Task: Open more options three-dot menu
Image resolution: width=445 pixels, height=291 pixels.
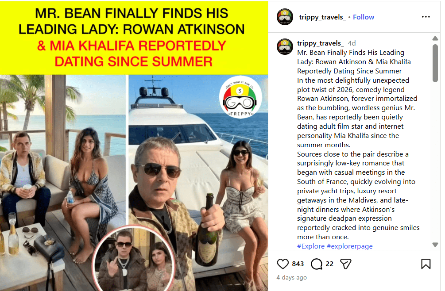Action: 426,17
